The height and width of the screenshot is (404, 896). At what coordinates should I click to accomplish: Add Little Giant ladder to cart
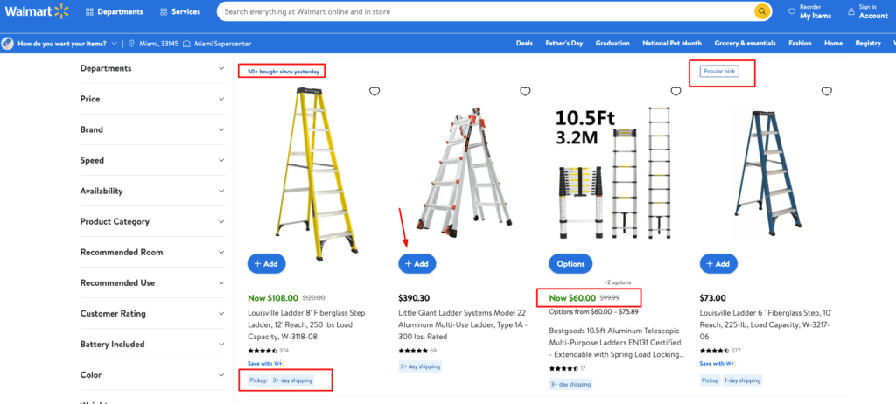pyautogui.click(x=416, y=263)
